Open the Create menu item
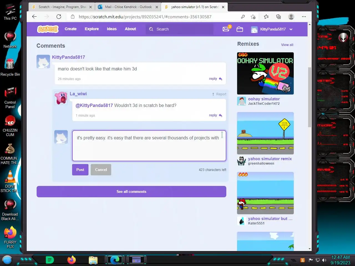This screenshot has height=266, width=355. tap(71, 29)
